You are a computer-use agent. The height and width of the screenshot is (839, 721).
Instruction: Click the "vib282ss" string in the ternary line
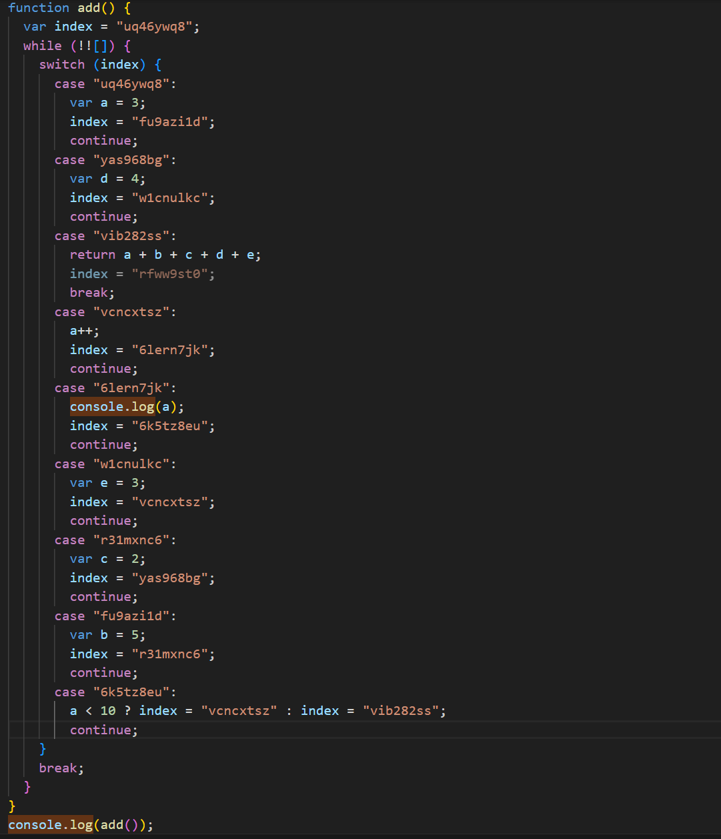tap(401, 711)
